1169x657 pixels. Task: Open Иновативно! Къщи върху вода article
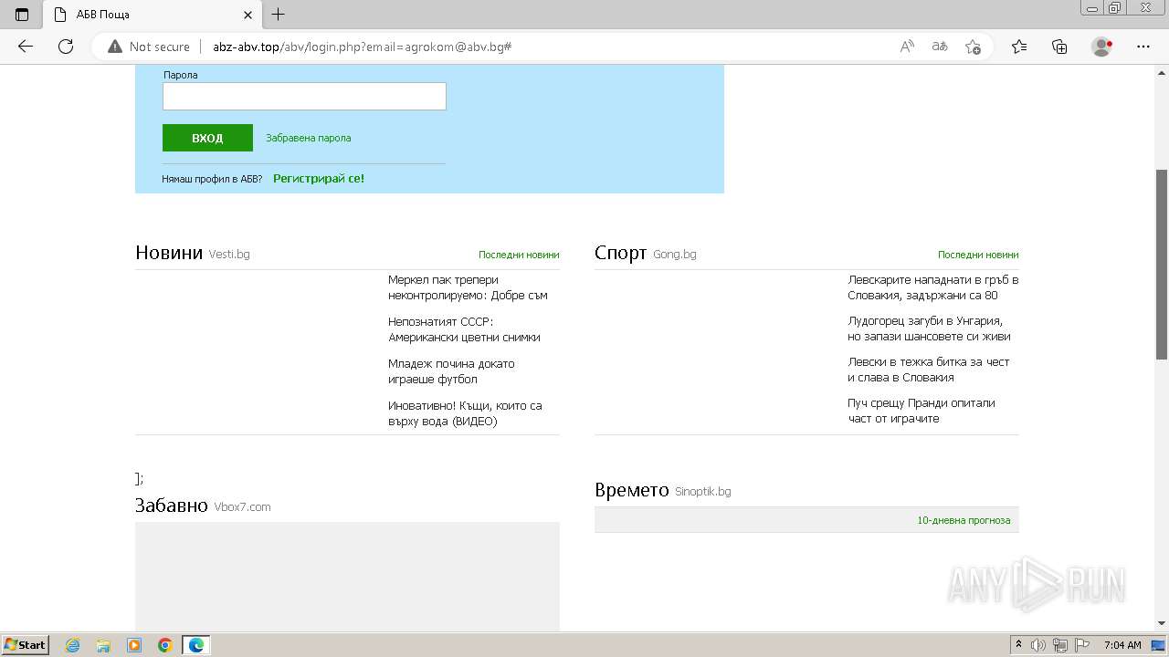[x=465, y=413]
